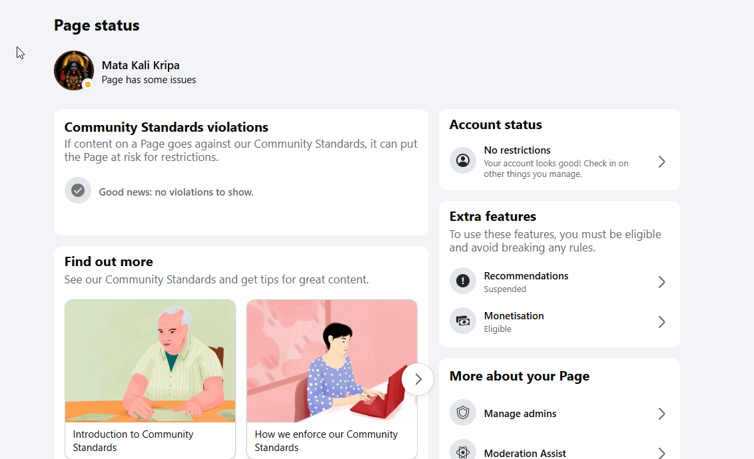Click the Mata Kali Kripa profile picture

pyautogui.click(x=73, y=71)
